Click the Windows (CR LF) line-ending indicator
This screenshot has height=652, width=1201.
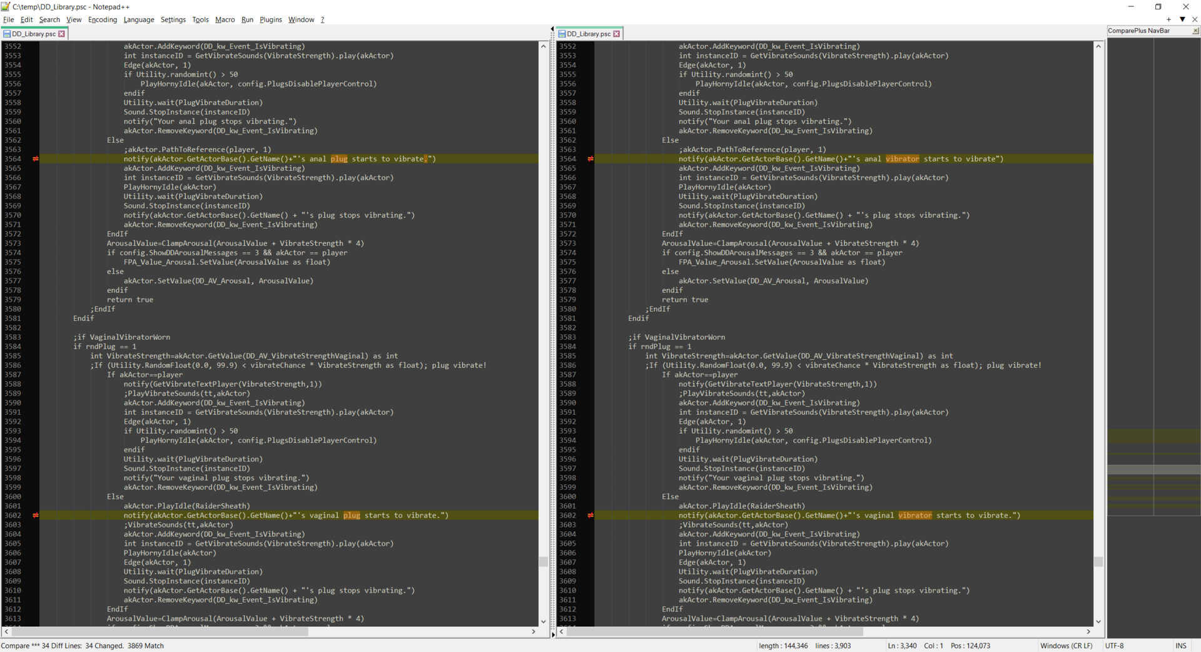coord(1066,646)
